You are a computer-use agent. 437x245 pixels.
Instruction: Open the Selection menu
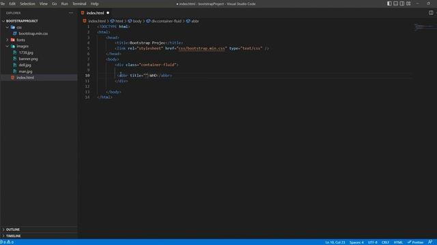tap(27, 4)
